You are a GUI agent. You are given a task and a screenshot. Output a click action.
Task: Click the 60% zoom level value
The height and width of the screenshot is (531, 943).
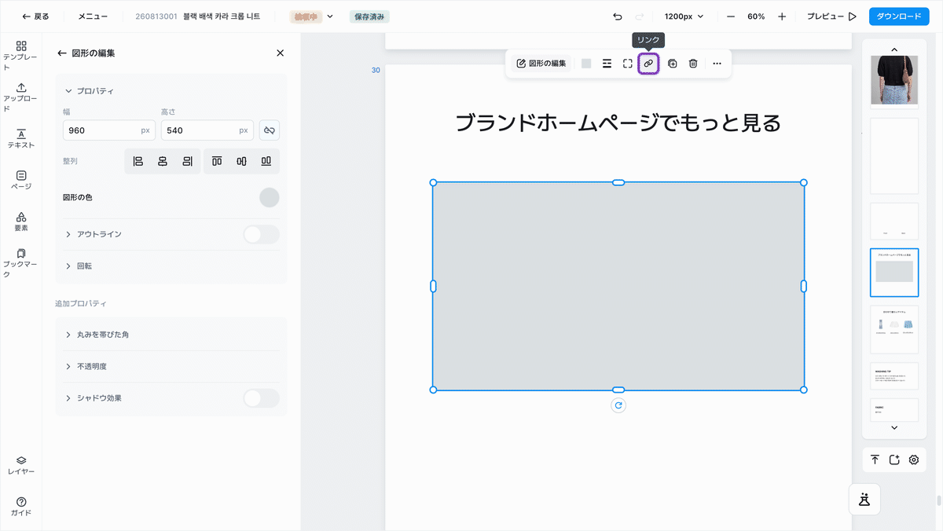pyautogui.click(x=756, y=16)
